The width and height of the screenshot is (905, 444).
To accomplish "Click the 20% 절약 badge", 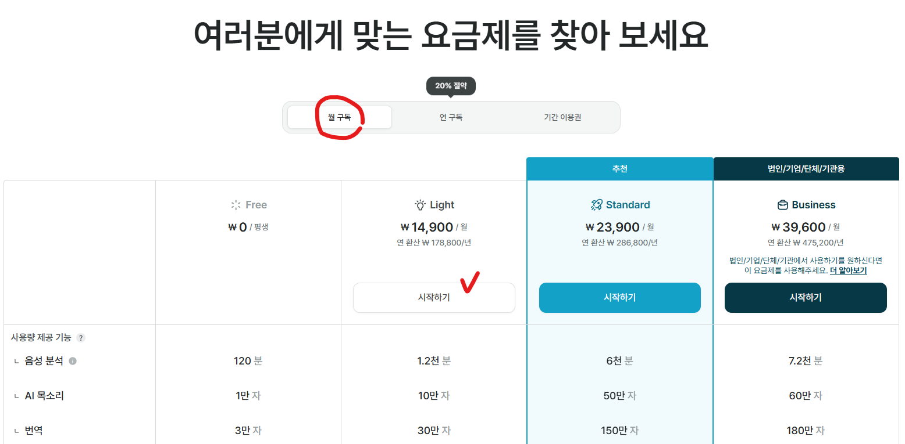I will pos(451,85).
